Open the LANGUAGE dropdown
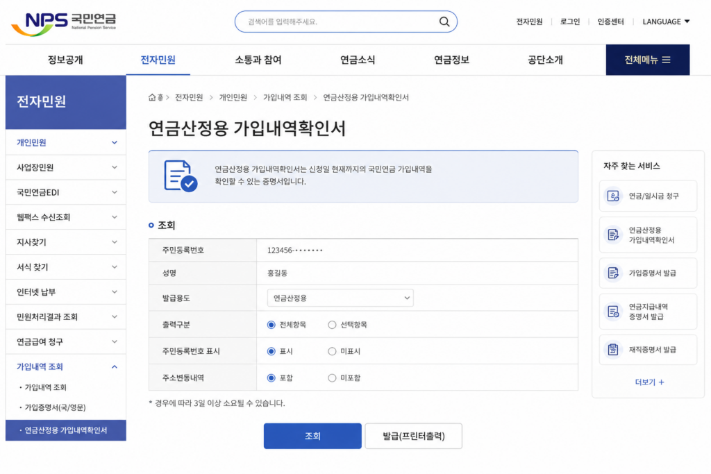This screenshot has height=474, width=711. (x=666, y=22)
